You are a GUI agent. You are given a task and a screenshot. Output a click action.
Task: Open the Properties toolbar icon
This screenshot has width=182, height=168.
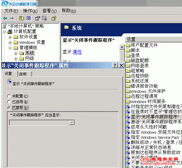click(38, 18)
